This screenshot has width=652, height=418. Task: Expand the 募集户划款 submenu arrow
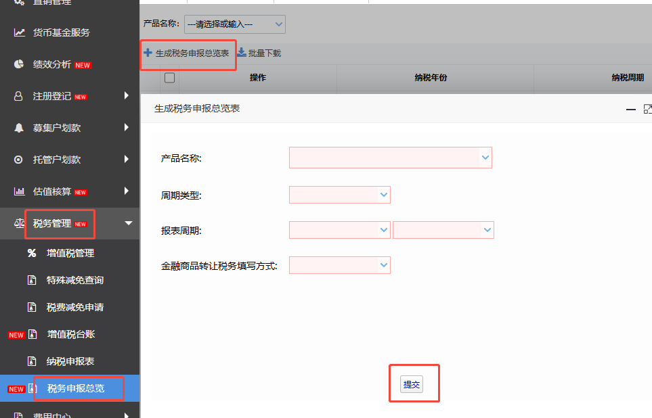pos(127,128)
